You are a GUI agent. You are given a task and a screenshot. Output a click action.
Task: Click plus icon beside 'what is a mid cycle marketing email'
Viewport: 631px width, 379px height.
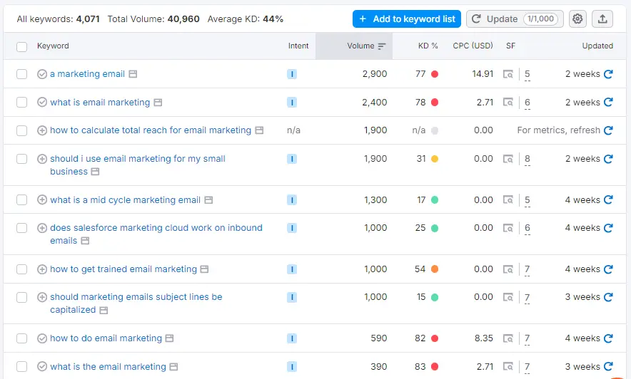42,200
